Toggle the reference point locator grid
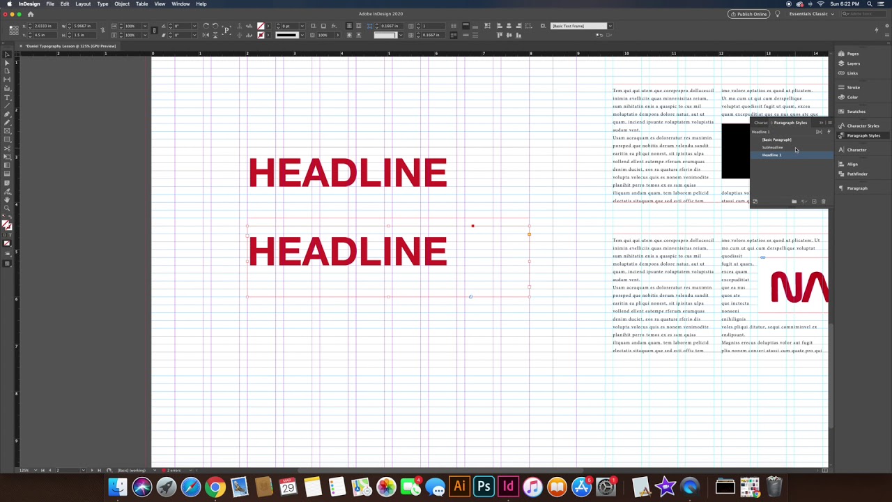 coord(13,30)
